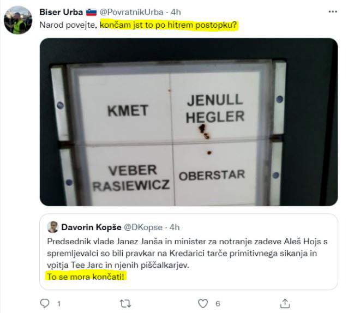Click the 4h timestamp next to @PovratnikUrba
Image resolution: width=348 pixels, height=313 pixels.
coord(176,12)
